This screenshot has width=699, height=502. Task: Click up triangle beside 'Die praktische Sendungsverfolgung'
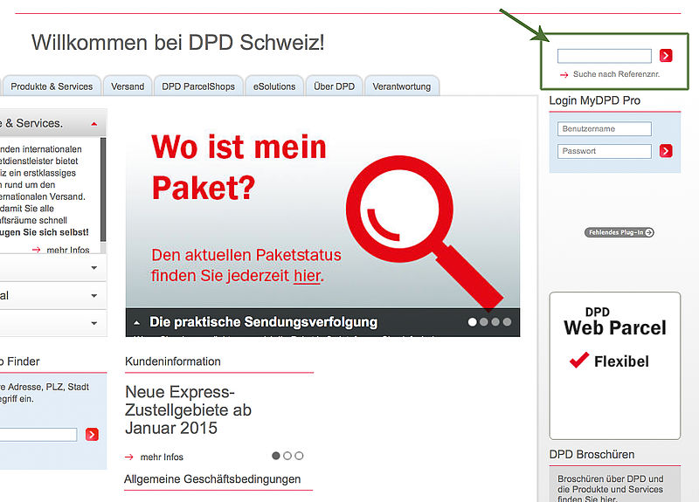coord(137,322)
